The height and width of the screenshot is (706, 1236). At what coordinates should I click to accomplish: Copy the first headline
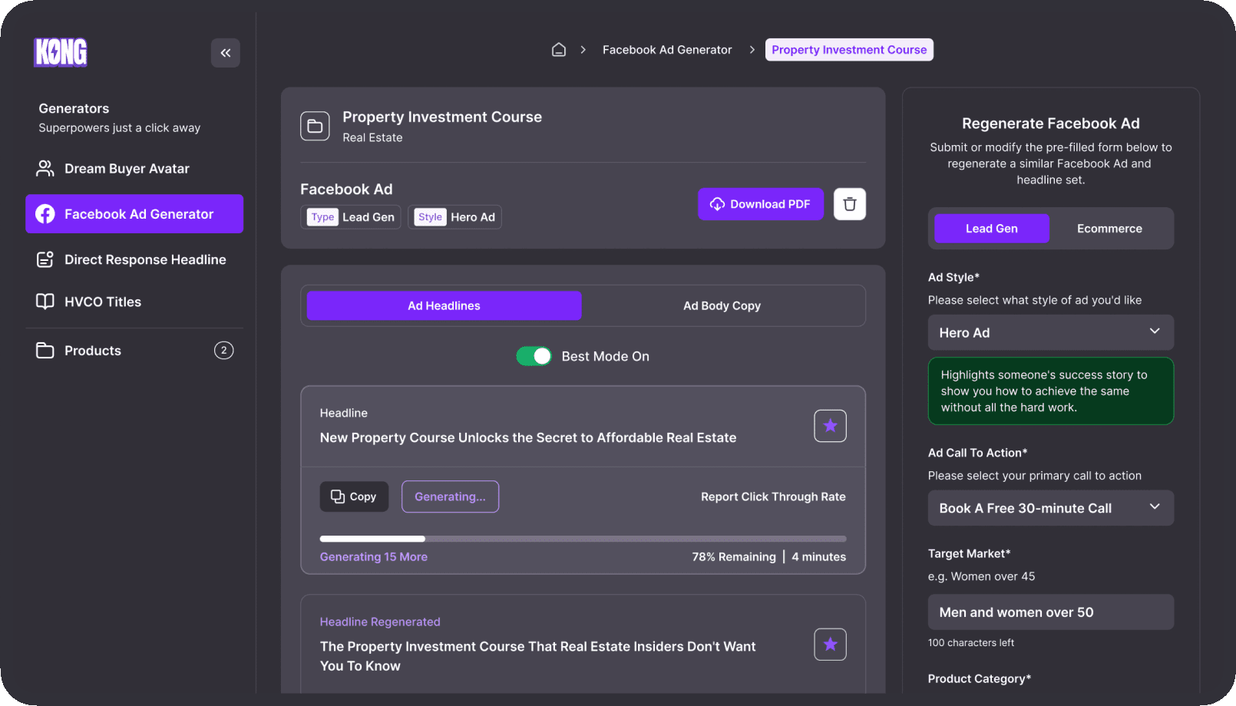point(354,497)
